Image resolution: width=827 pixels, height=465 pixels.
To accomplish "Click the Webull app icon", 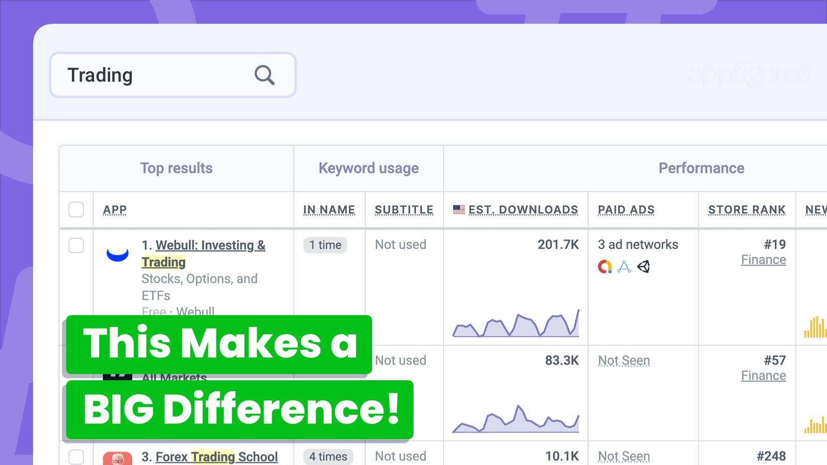I will [117, 254].
